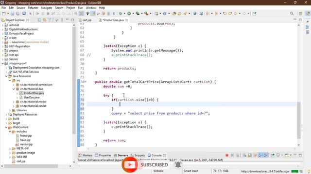Image resolution: width=311 pixels, height=174 pixels.
Task: Click the Link with Editor icon
Action: tap(44, 20)
